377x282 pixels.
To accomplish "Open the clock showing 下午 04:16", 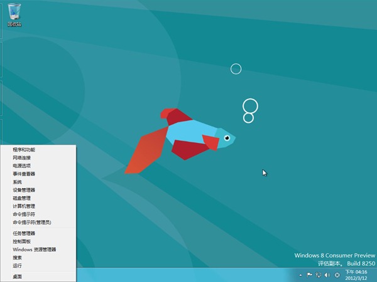I will point(356,275).
